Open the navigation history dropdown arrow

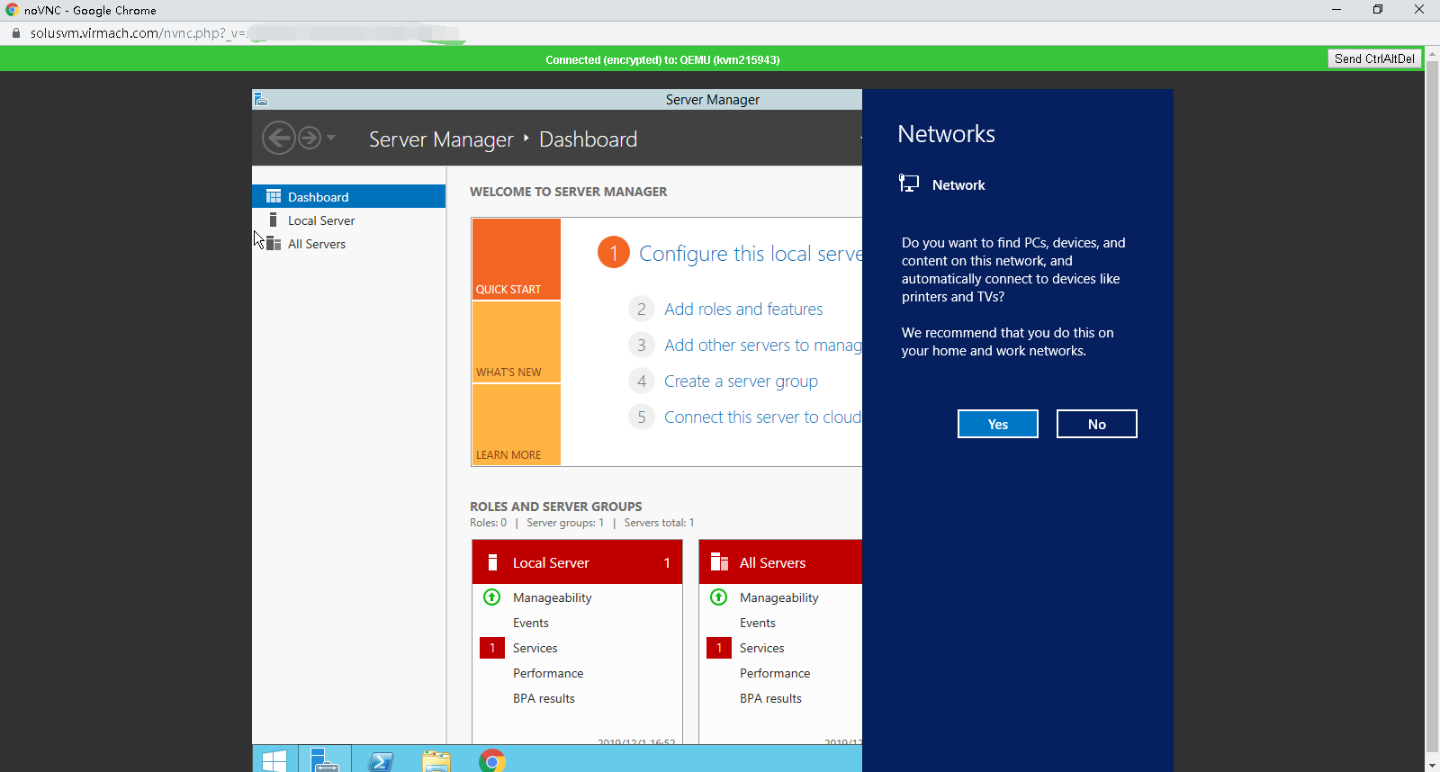coord(331,138)
